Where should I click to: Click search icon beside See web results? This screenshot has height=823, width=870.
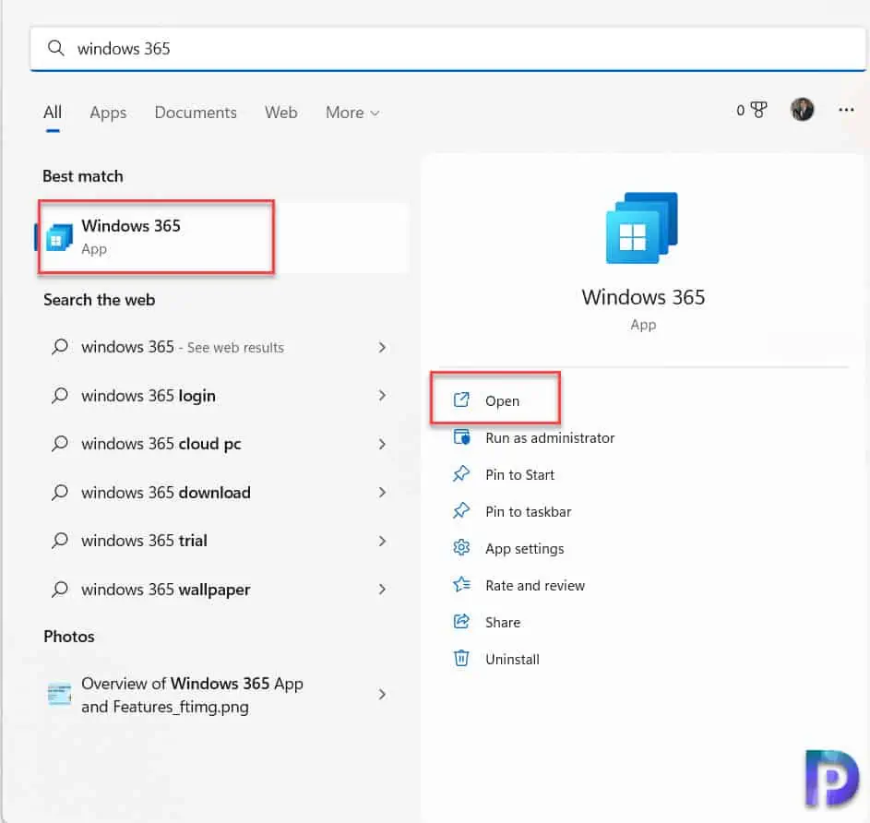[x=59, y=348]
